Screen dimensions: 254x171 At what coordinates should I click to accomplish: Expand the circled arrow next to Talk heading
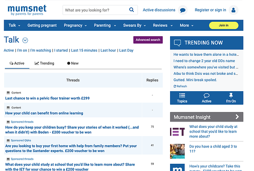click(x=25, y=40)
